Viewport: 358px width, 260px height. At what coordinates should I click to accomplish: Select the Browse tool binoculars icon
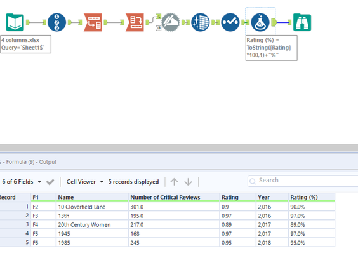pos(302,22)
